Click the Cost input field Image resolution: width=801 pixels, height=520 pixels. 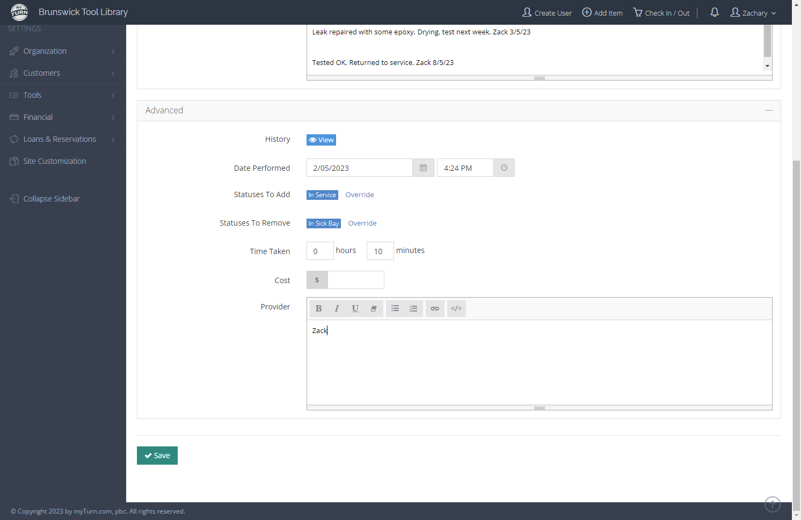coord(356,280)
